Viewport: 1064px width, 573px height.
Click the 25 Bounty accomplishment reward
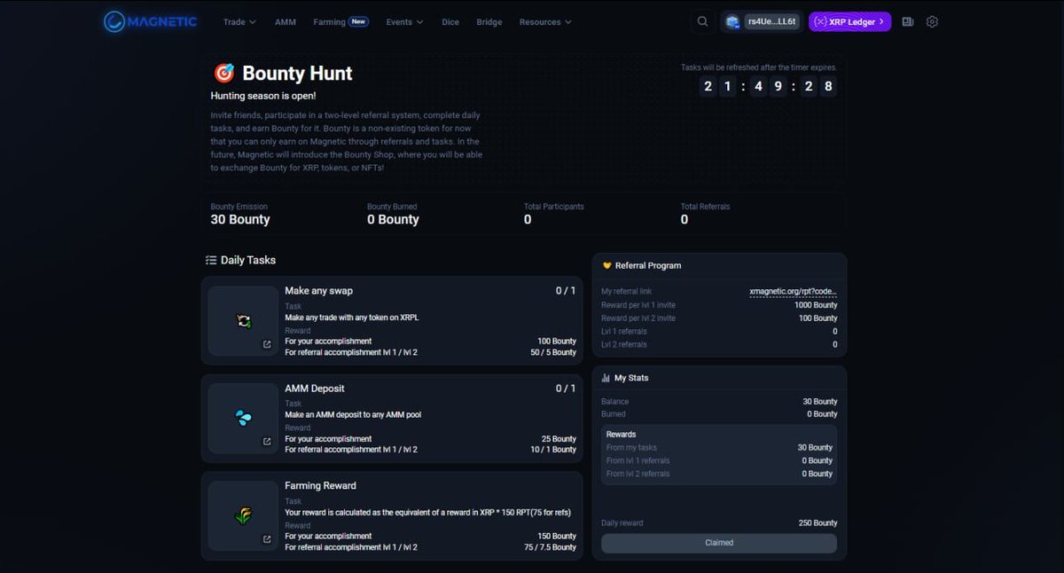click(559, 439)
